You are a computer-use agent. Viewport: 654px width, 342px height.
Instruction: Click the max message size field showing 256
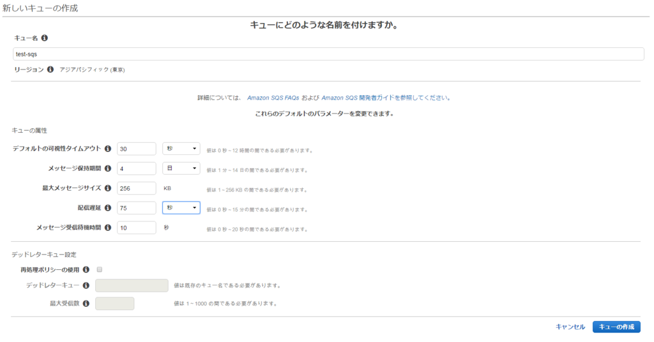click(137, 188)
